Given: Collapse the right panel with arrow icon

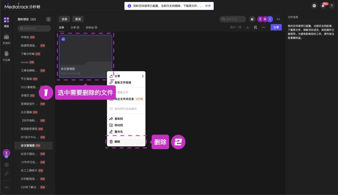Looking at the screenshot, I should [x=279, y=19].
